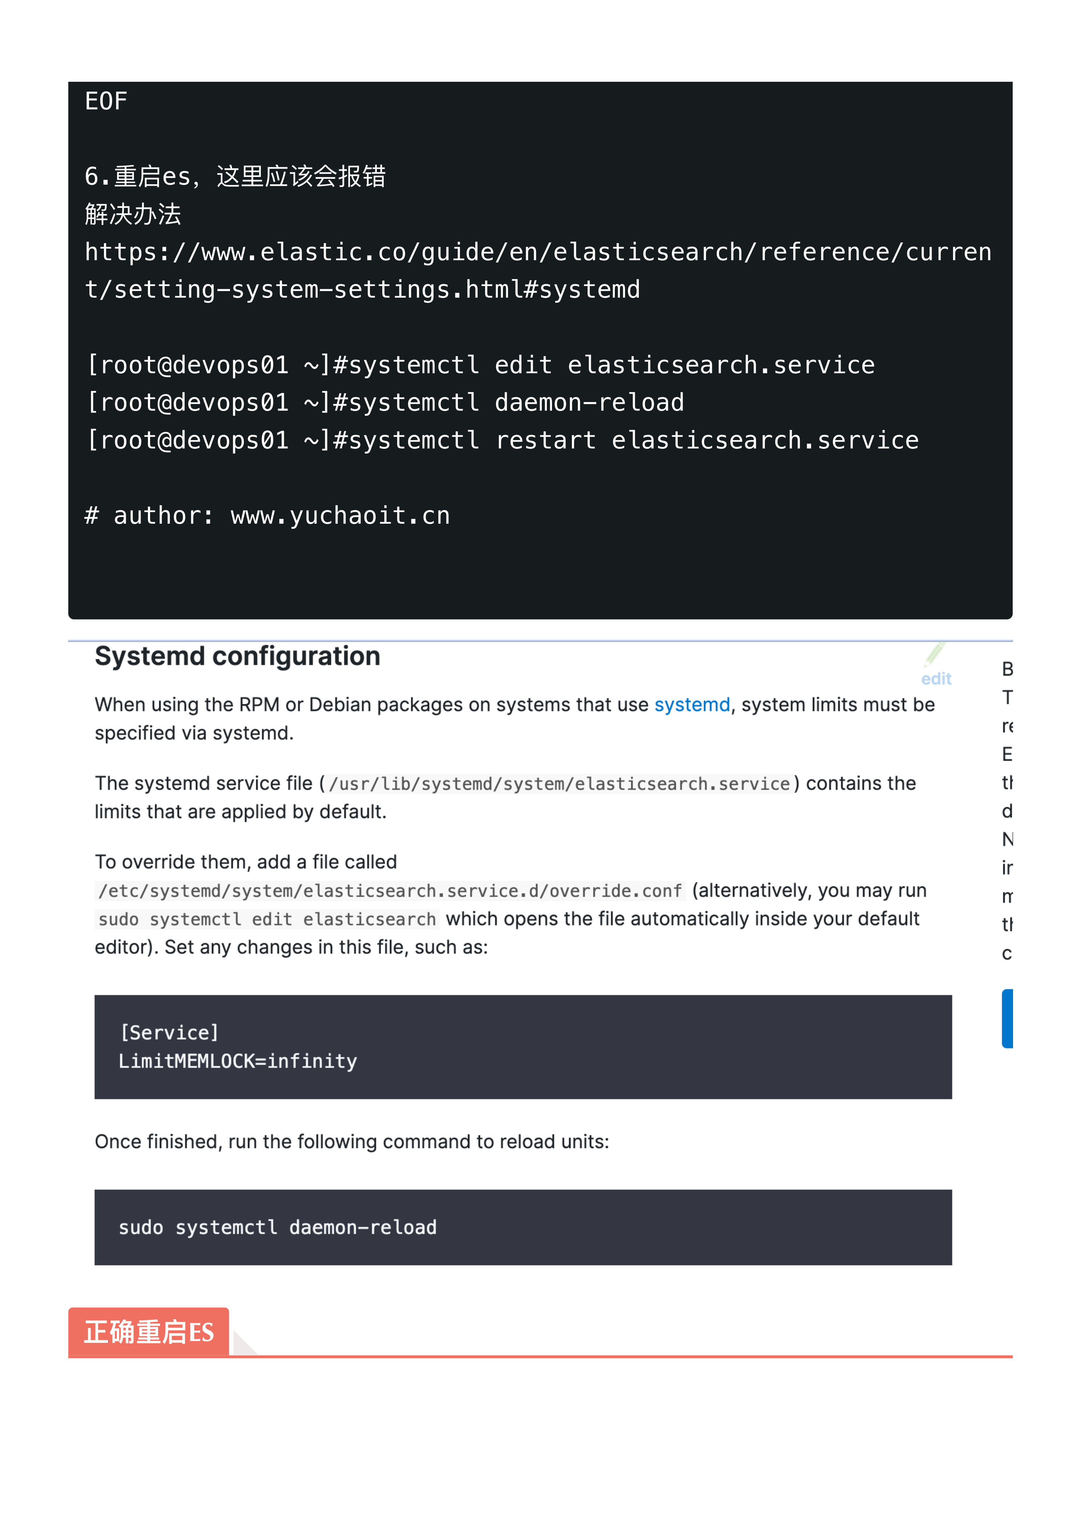Click the "[Service]" line in the code block
The image size is (1081, 1530).
pos(169,1032)
